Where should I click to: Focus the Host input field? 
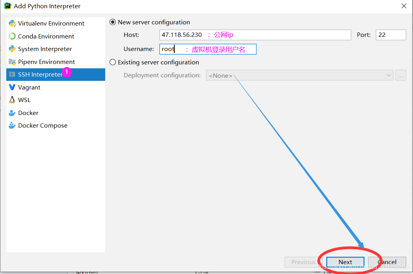[255, 35]
